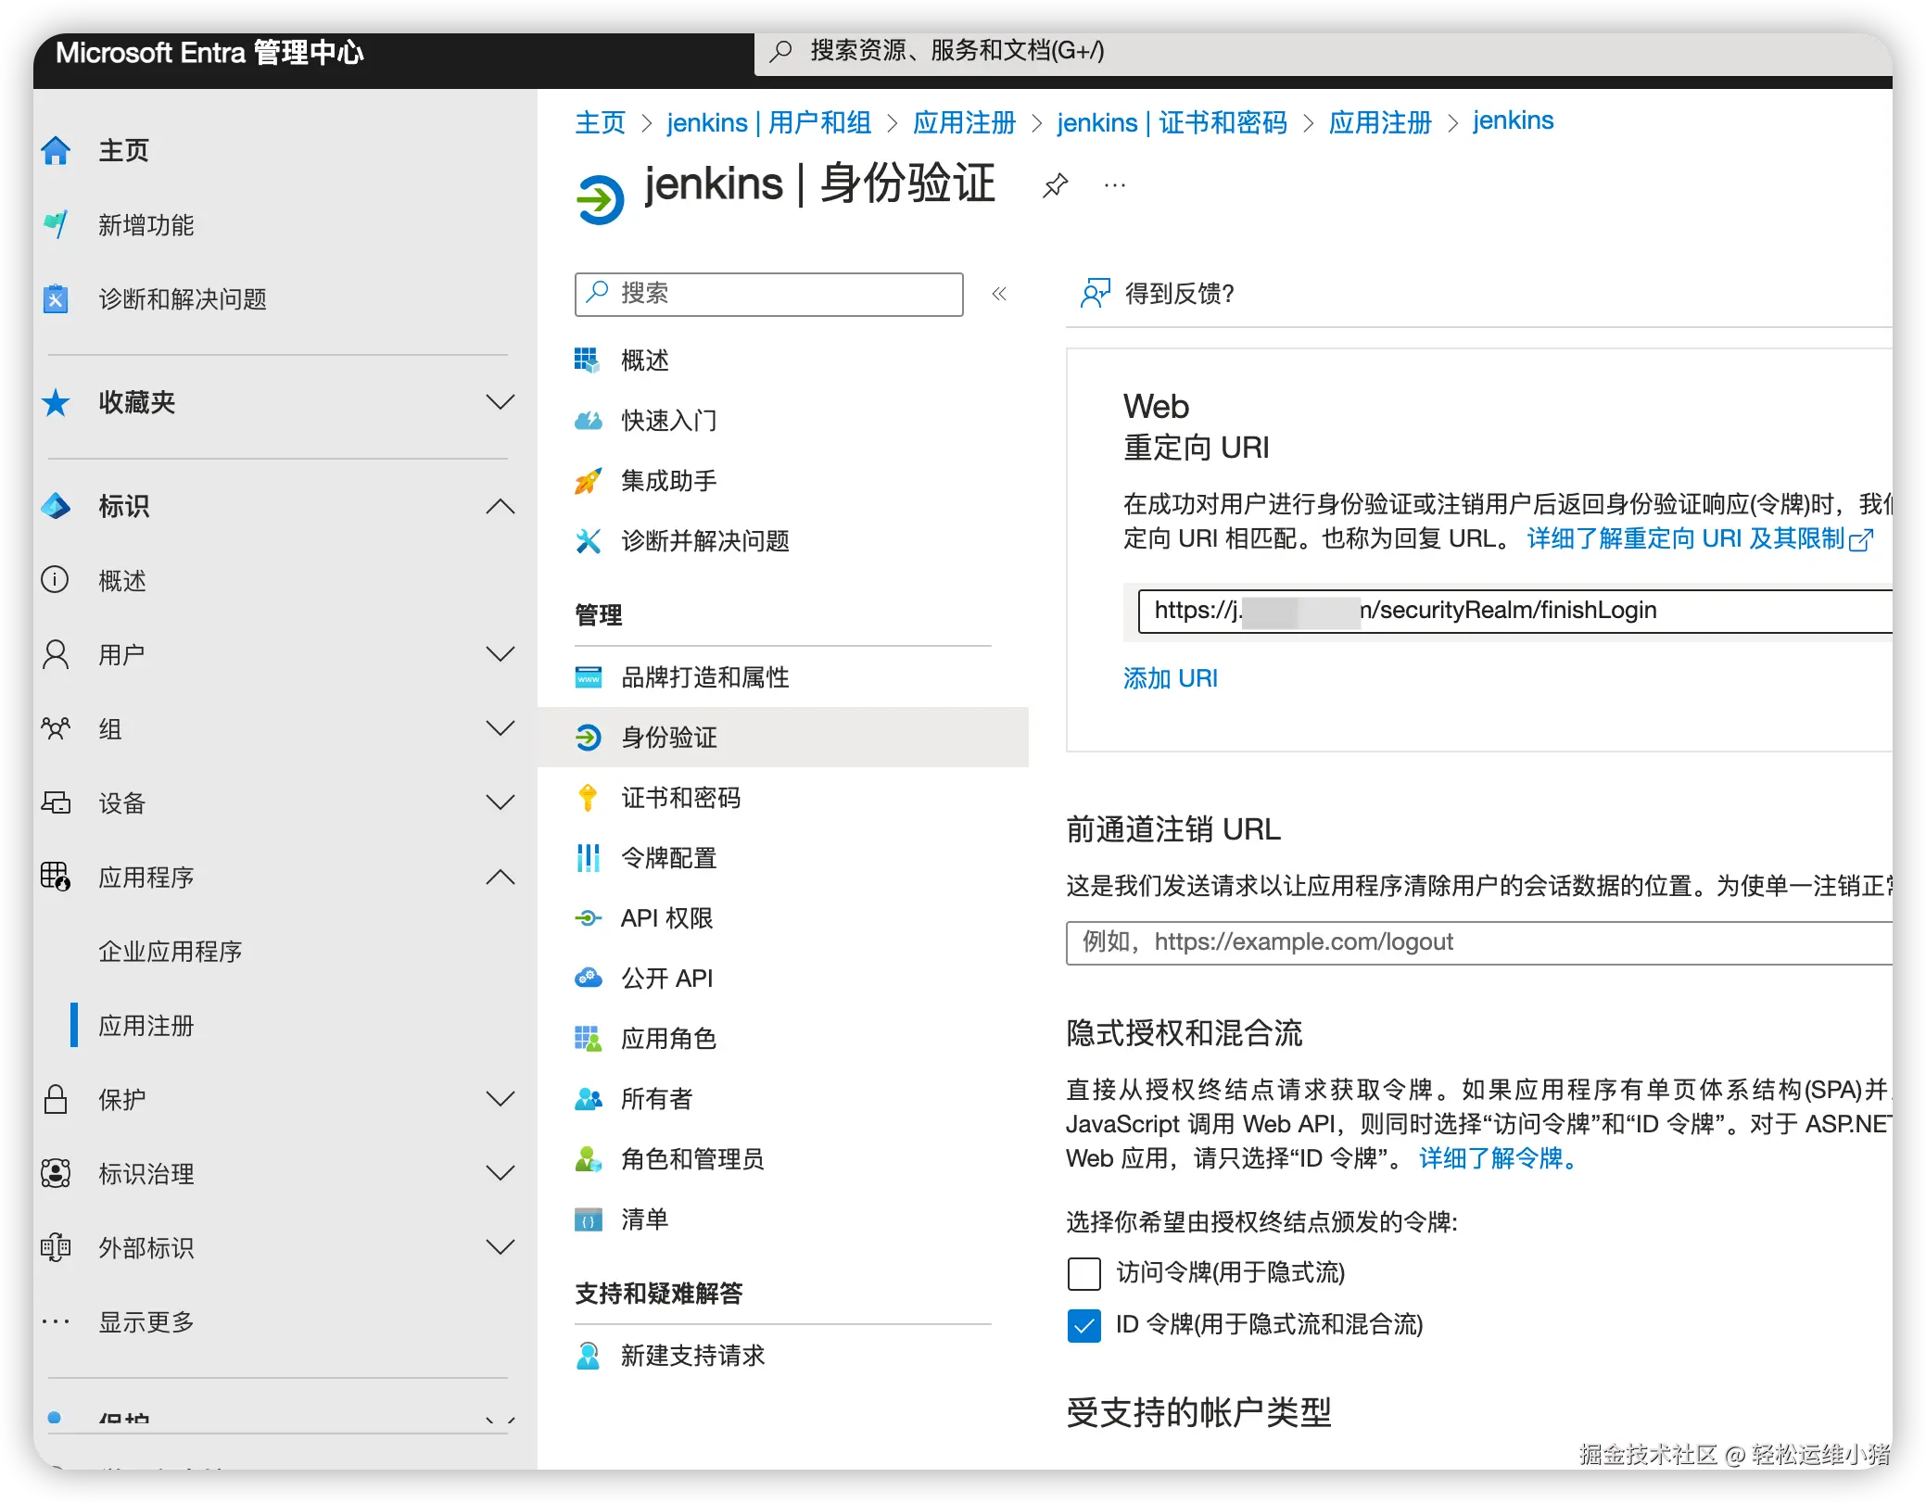
Task: Collapse the 标识 section chevron
Action: click(x=501, y=506)
